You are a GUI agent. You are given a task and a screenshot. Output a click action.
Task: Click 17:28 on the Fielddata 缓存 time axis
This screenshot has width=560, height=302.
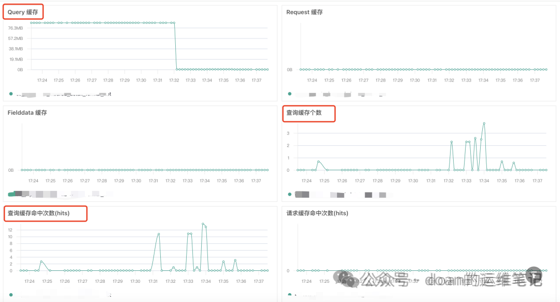(x=102, y=181)
